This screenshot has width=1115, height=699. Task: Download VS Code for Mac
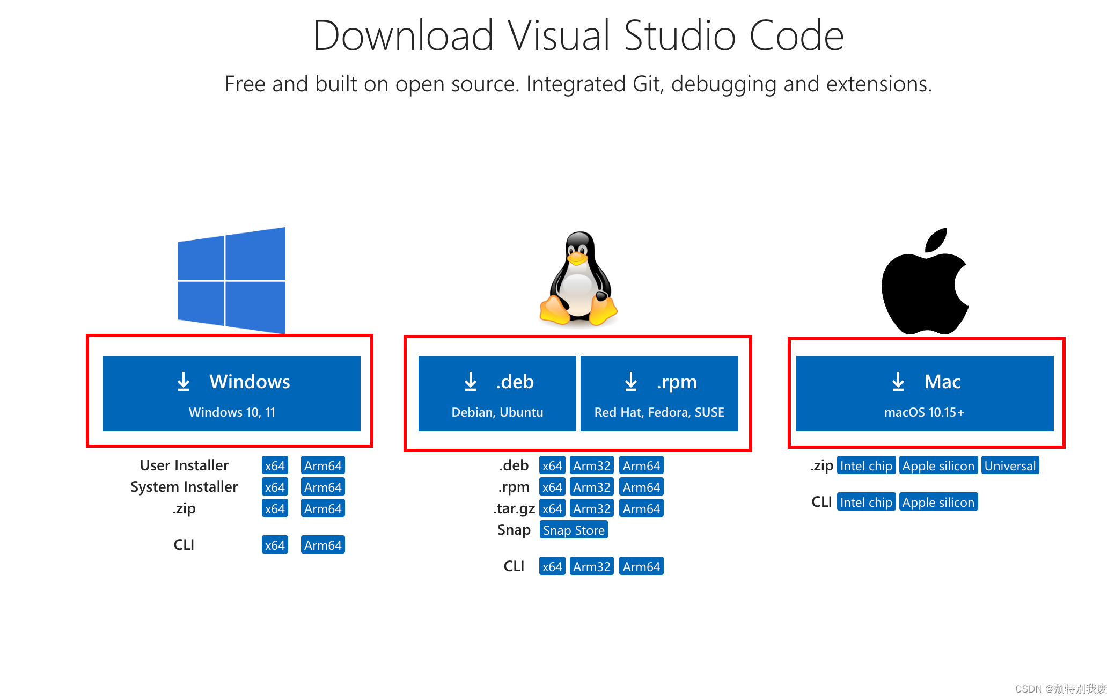coord(925,394)
